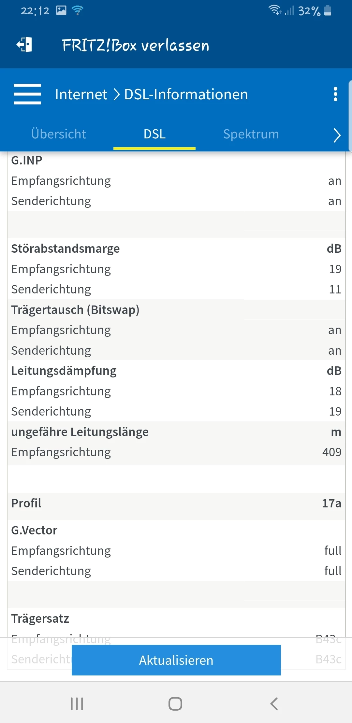Tap the Android recent apps button

[77, 703]
